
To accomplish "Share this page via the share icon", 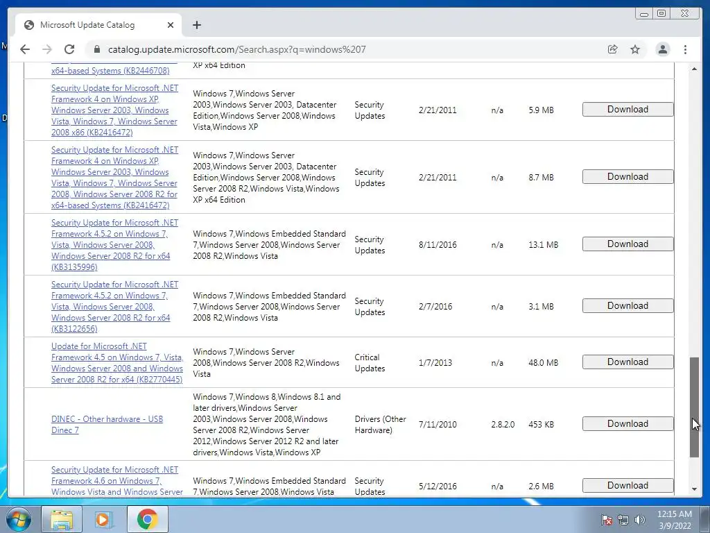I will click(x=612, y=49).
